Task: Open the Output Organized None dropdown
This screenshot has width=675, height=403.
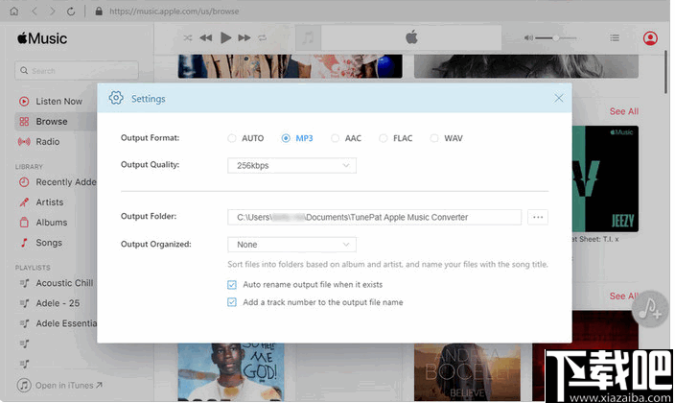Action: [x=291, y=245]
